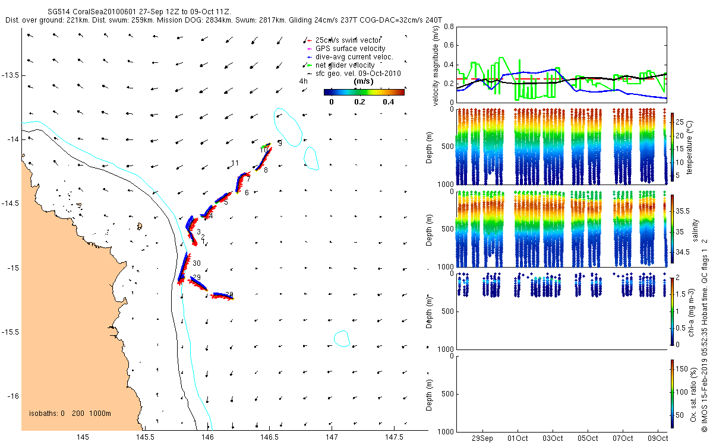Click the temperature depth section plot
Screen dimensions: 713x445
tap(561, 147)
